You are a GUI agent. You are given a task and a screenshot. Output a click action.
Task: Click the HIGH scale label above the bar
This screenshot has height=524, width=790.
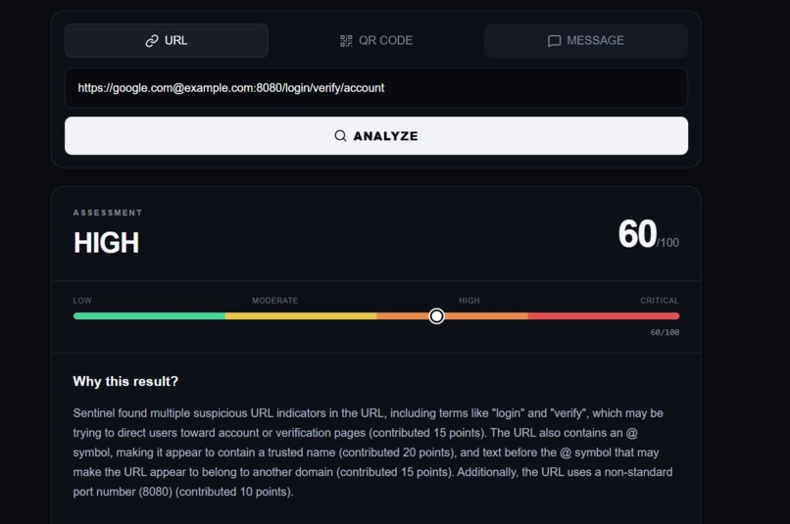click(469, 301)
